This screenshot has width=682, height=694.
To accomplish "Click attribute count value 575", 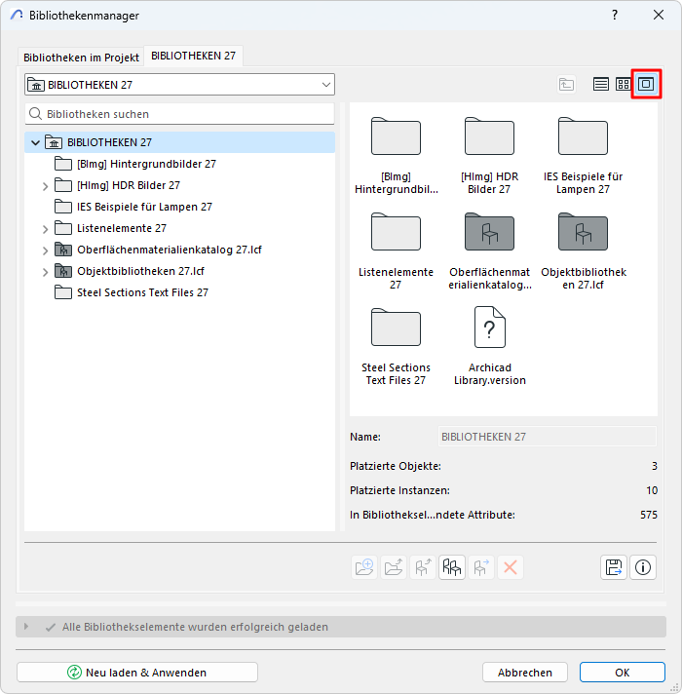I will click(x=649, y=515).
